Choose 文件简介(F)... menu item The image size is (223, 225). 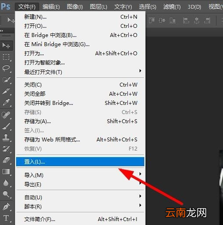(80, 219)
